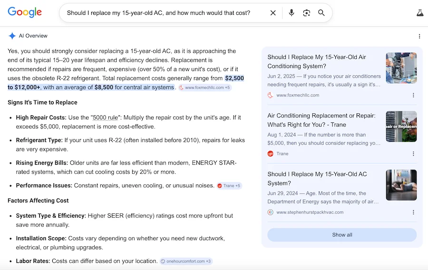The width and height of the screenshot is (428, 270).
Task: Click the "Jun 29, 2024" result date
Action: pos(282,193)
